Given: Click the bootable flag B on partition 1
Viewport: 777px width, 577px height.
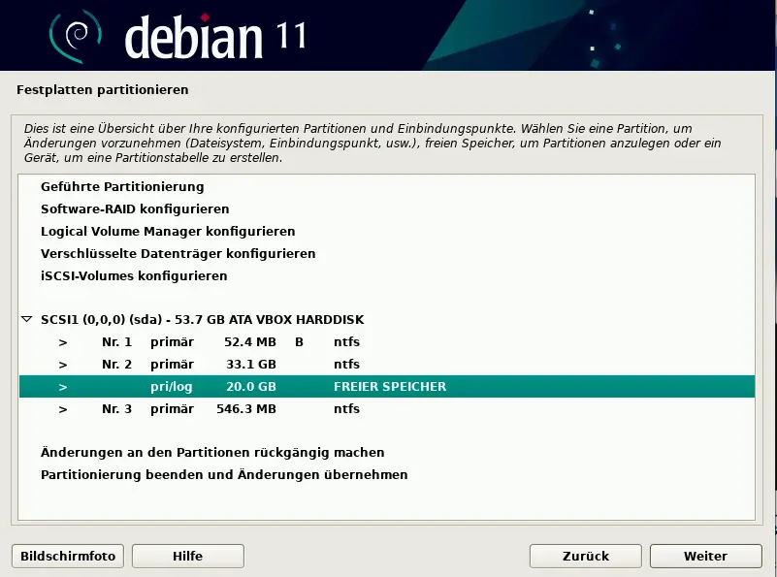Looking at the screenshot, I should click(x=299, y=342).
